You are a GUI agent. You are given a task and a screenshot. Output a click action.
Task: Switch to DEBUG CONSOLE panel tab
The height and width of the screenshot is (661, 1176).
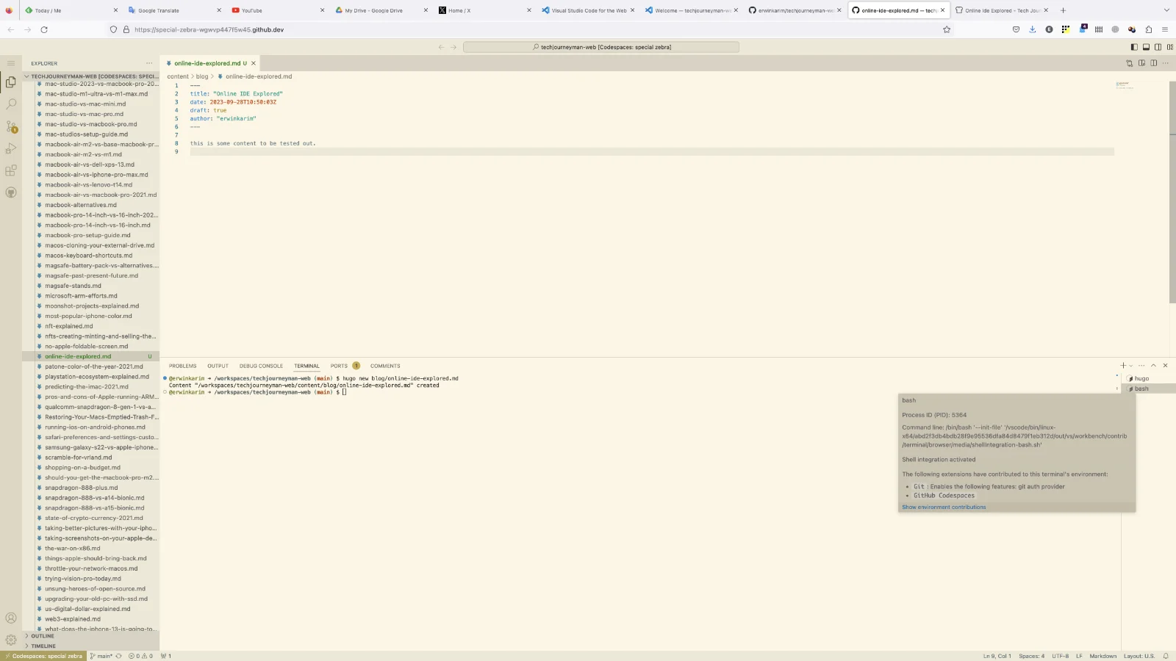(261, 366)
